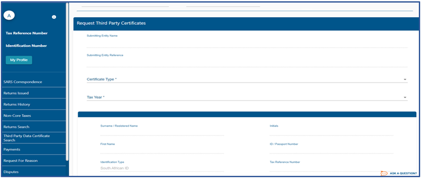Screen dimensions: 421x178
Task: Click the profile avatar circle icon
Action: (9, 15)
